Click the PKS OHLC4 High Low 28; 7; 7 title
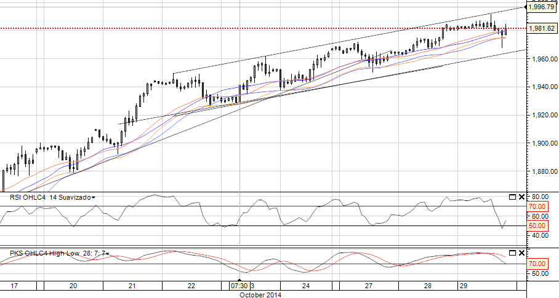Image resolution: width=559 pixels, height=298 pixels. pyautogui.click(x=57, y=253)
